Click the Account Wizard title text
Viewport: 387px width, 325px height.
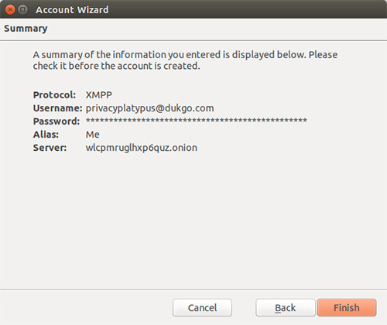72,10
